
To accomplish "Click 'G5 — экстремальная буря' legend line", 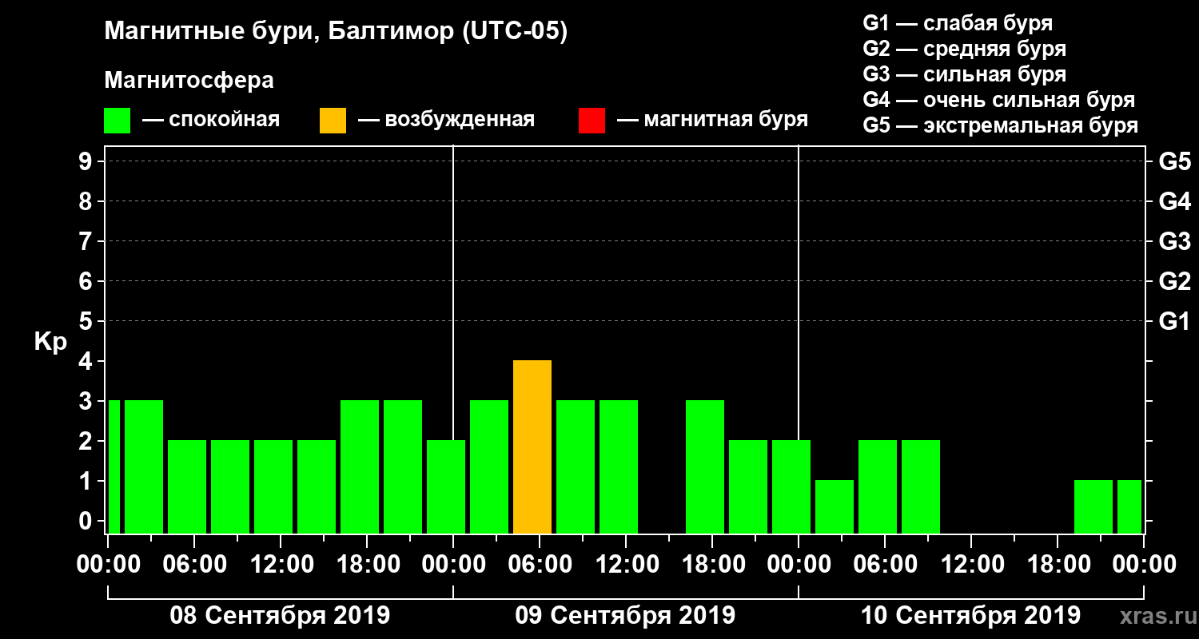I will pos(1001,125).
